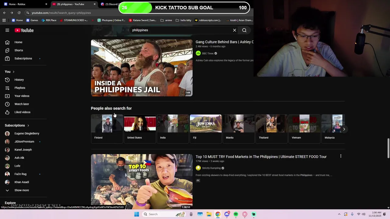
Task: Open File Explorer from the taskbar
Action: [209, 214]
